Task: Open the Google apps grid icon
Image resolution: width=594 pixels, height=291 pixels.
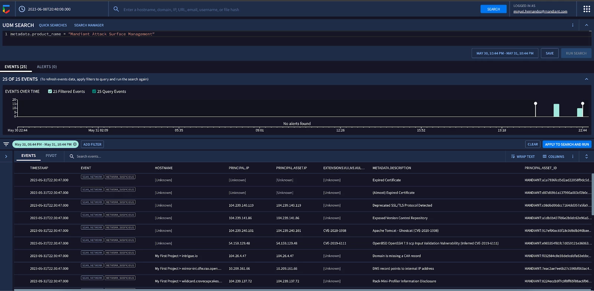Action: (x=587, y=9)
